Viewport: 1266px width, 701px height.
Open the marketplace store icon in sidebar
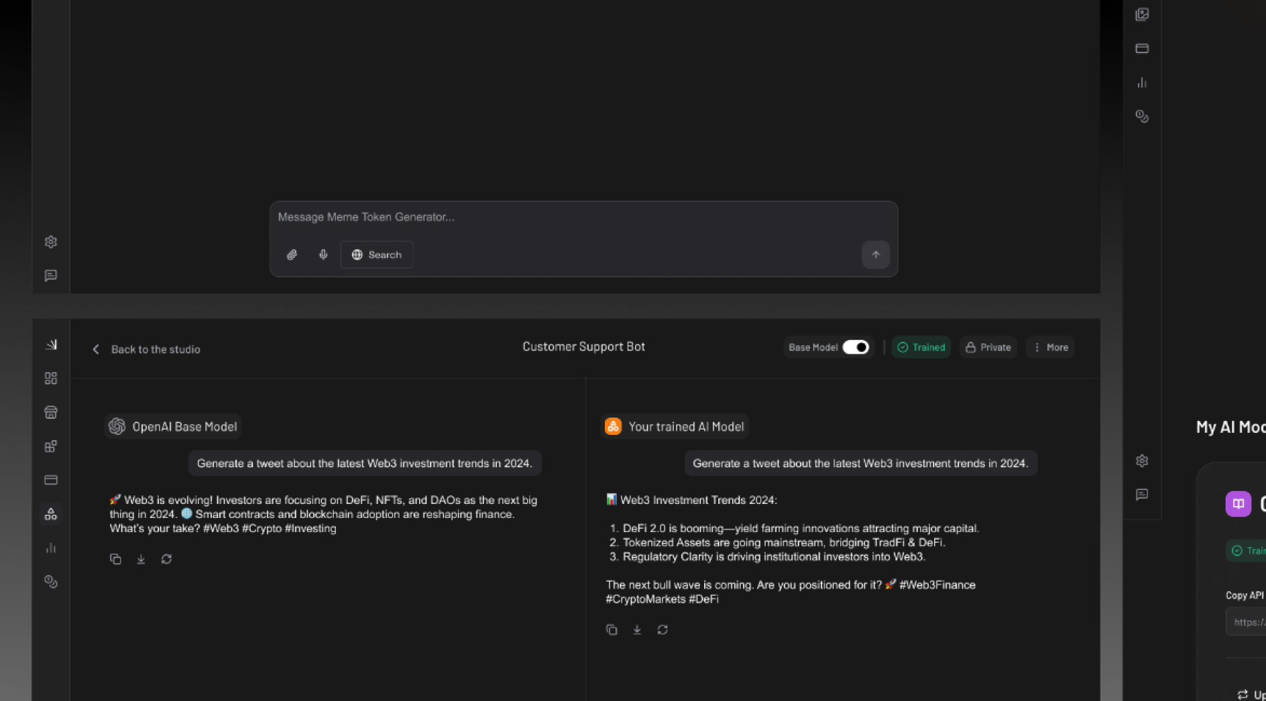(51, 412)
